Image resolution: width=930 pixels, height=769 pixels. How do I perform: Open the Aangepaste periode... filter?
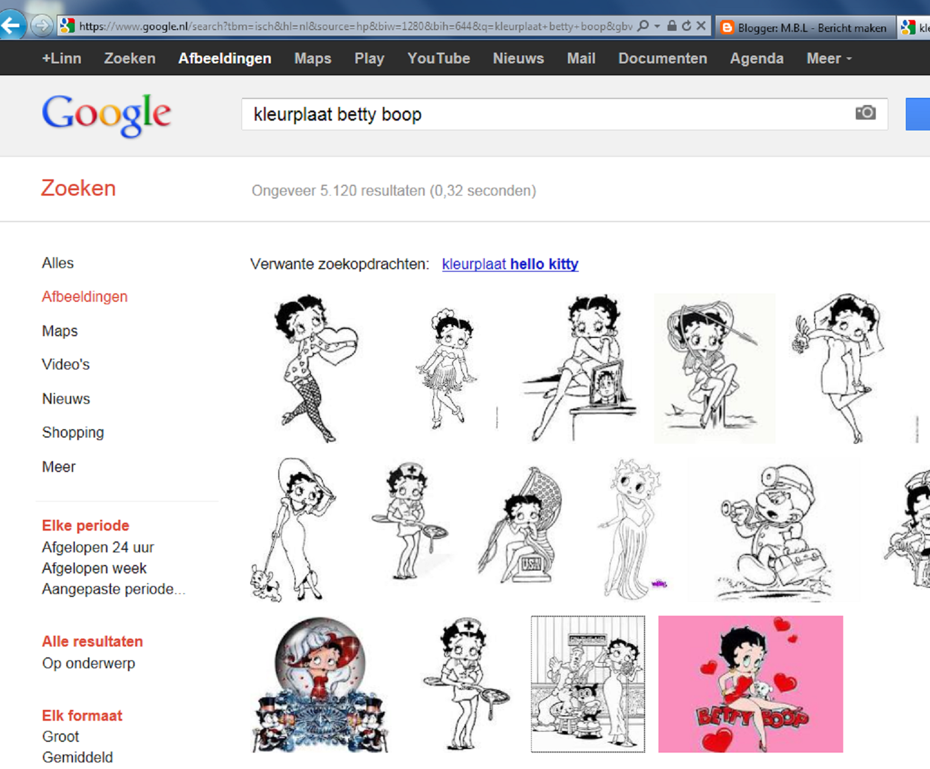point(113,589)
